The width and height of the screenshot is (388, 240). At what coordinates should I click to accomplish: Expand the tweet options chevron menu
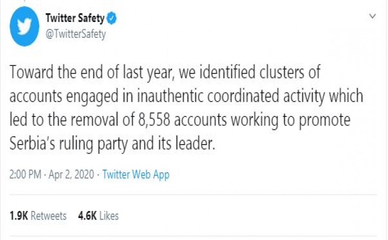[372, 16]
